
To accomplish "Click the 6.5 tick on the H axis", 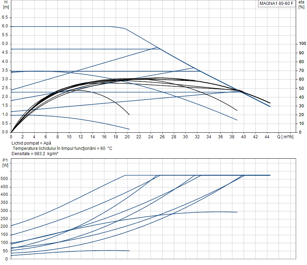I will (5, 17).
